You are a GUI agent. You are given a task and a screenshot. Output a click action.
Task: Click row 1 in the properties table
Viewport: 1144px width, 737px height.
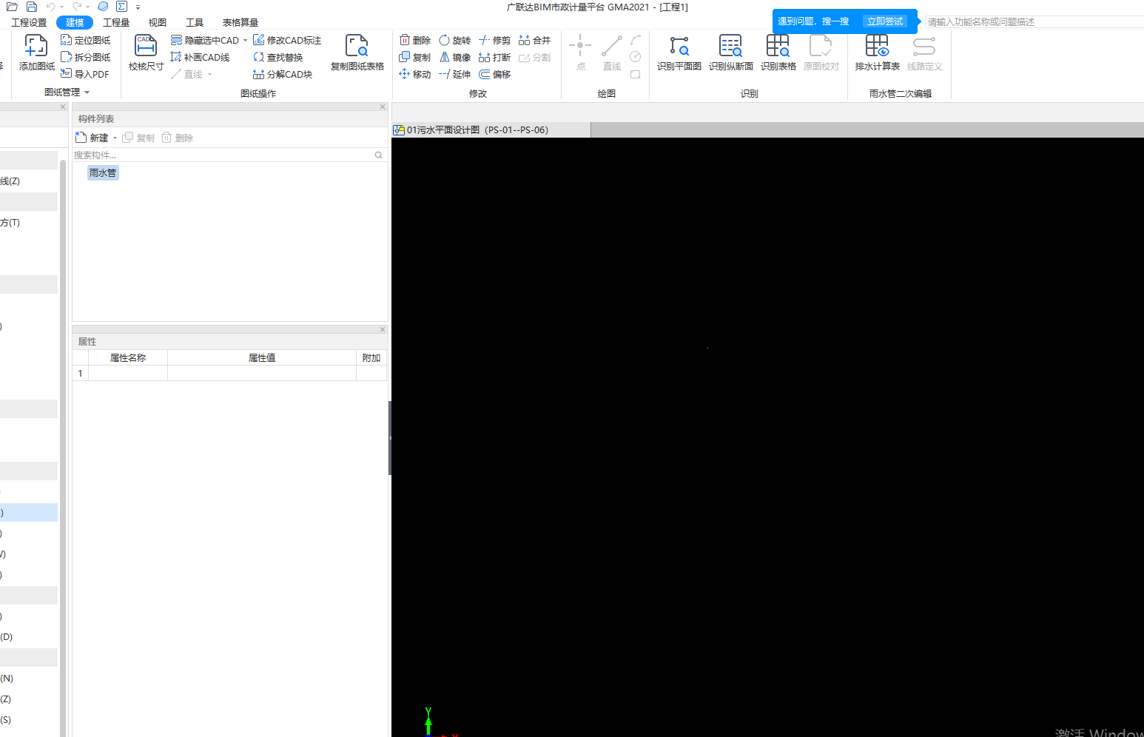[x=229, y=373]
